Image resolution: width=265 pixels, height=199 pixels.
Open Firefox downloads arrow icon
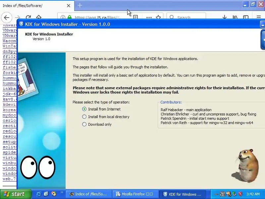[225, 17]
